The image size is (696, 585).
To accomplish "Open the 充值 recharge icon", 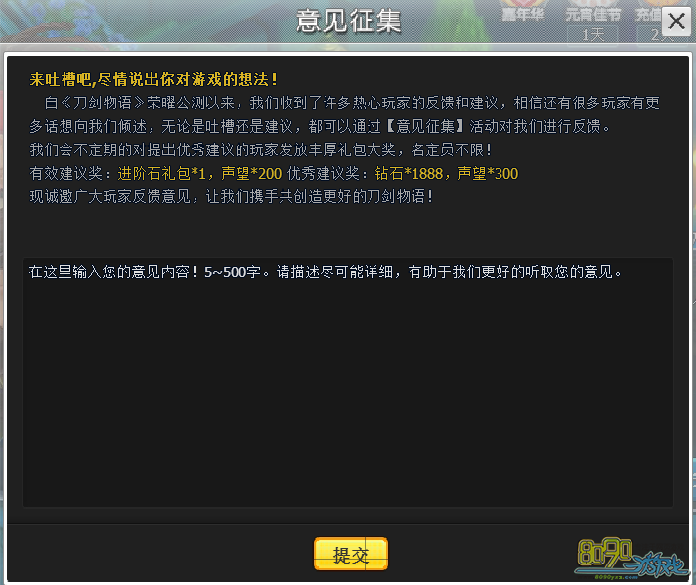I will pos(649,14).
